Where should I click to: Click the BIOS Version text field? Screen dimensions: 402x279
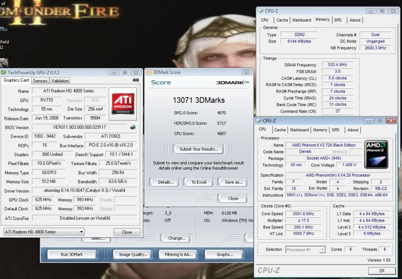click(x=79, y=127)
